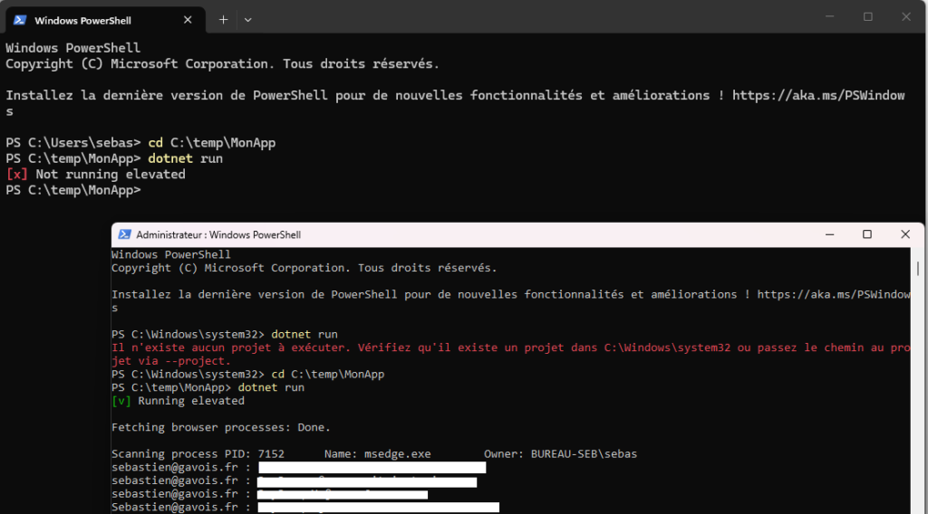The height and width of the screenshot is (514, 928).
Task: Open the new tab profile dropdown
Action: (248, 20)
